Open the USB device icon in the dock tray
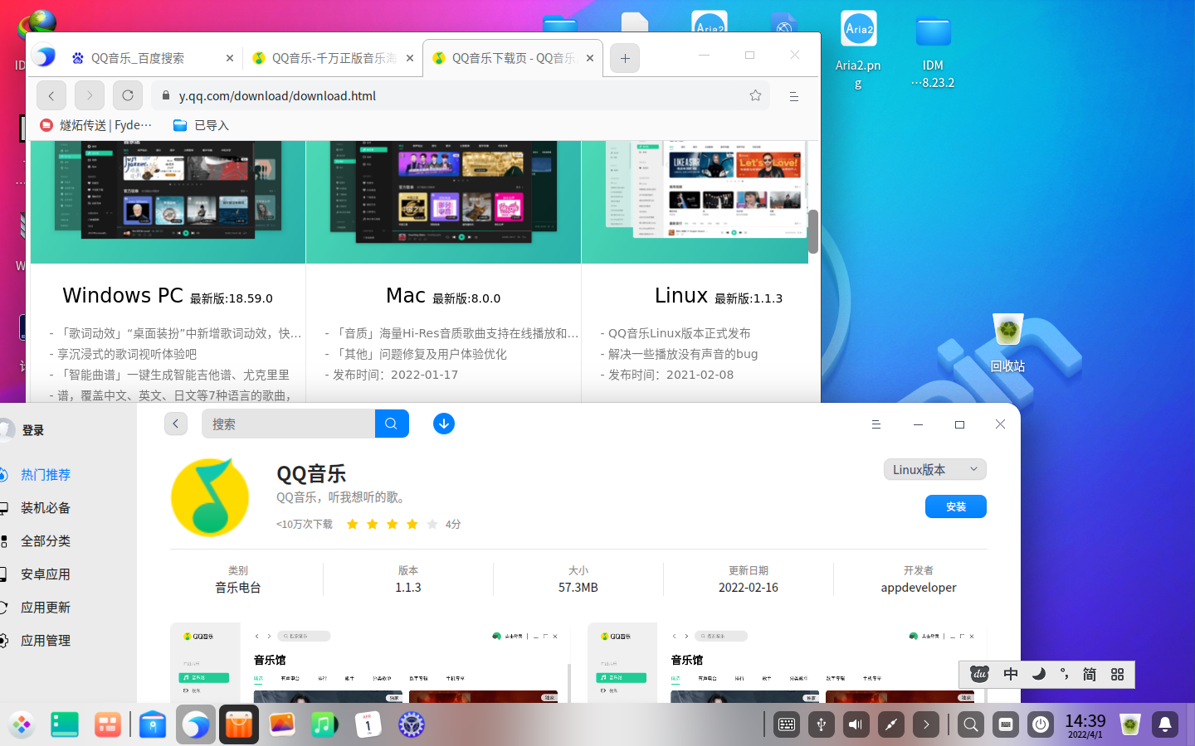 [x=822, y=725]
